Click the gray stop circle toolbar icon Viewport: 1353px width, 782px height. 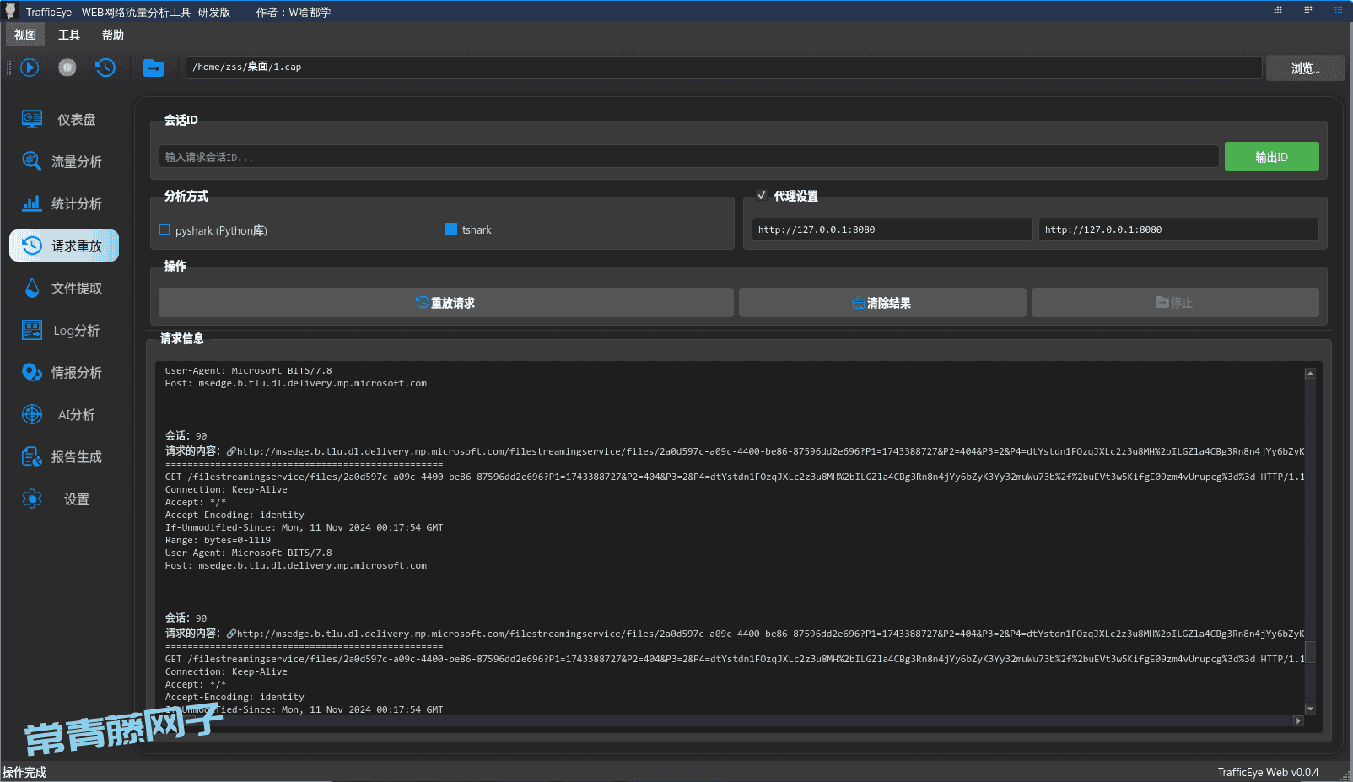[x=67, y=67]
